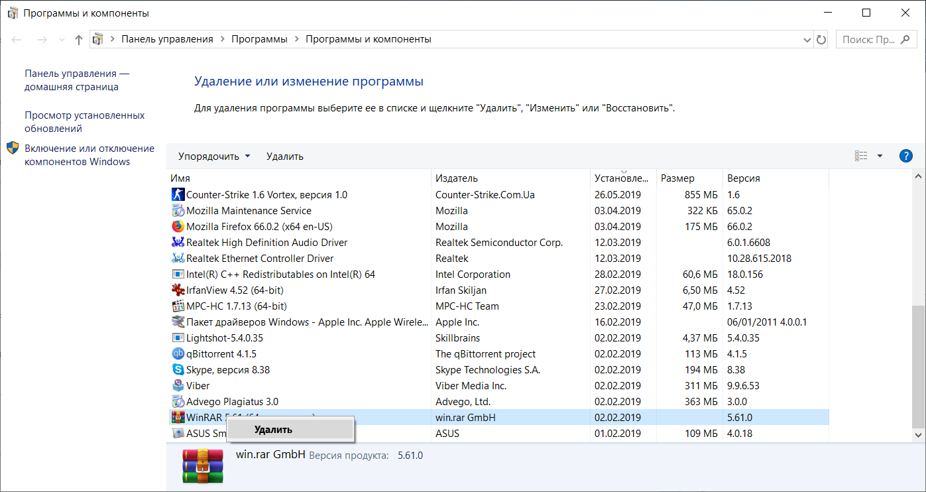This screenshot has width=926, height=492.
Task: Click the control panel icon in address bar
Action: [x=98, y=39]
